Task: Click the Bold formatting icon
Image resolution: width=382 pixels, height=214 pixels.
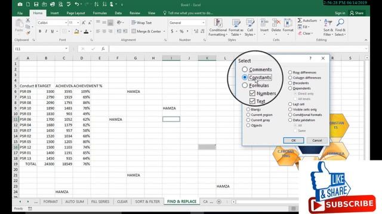Action: [40, 32]
